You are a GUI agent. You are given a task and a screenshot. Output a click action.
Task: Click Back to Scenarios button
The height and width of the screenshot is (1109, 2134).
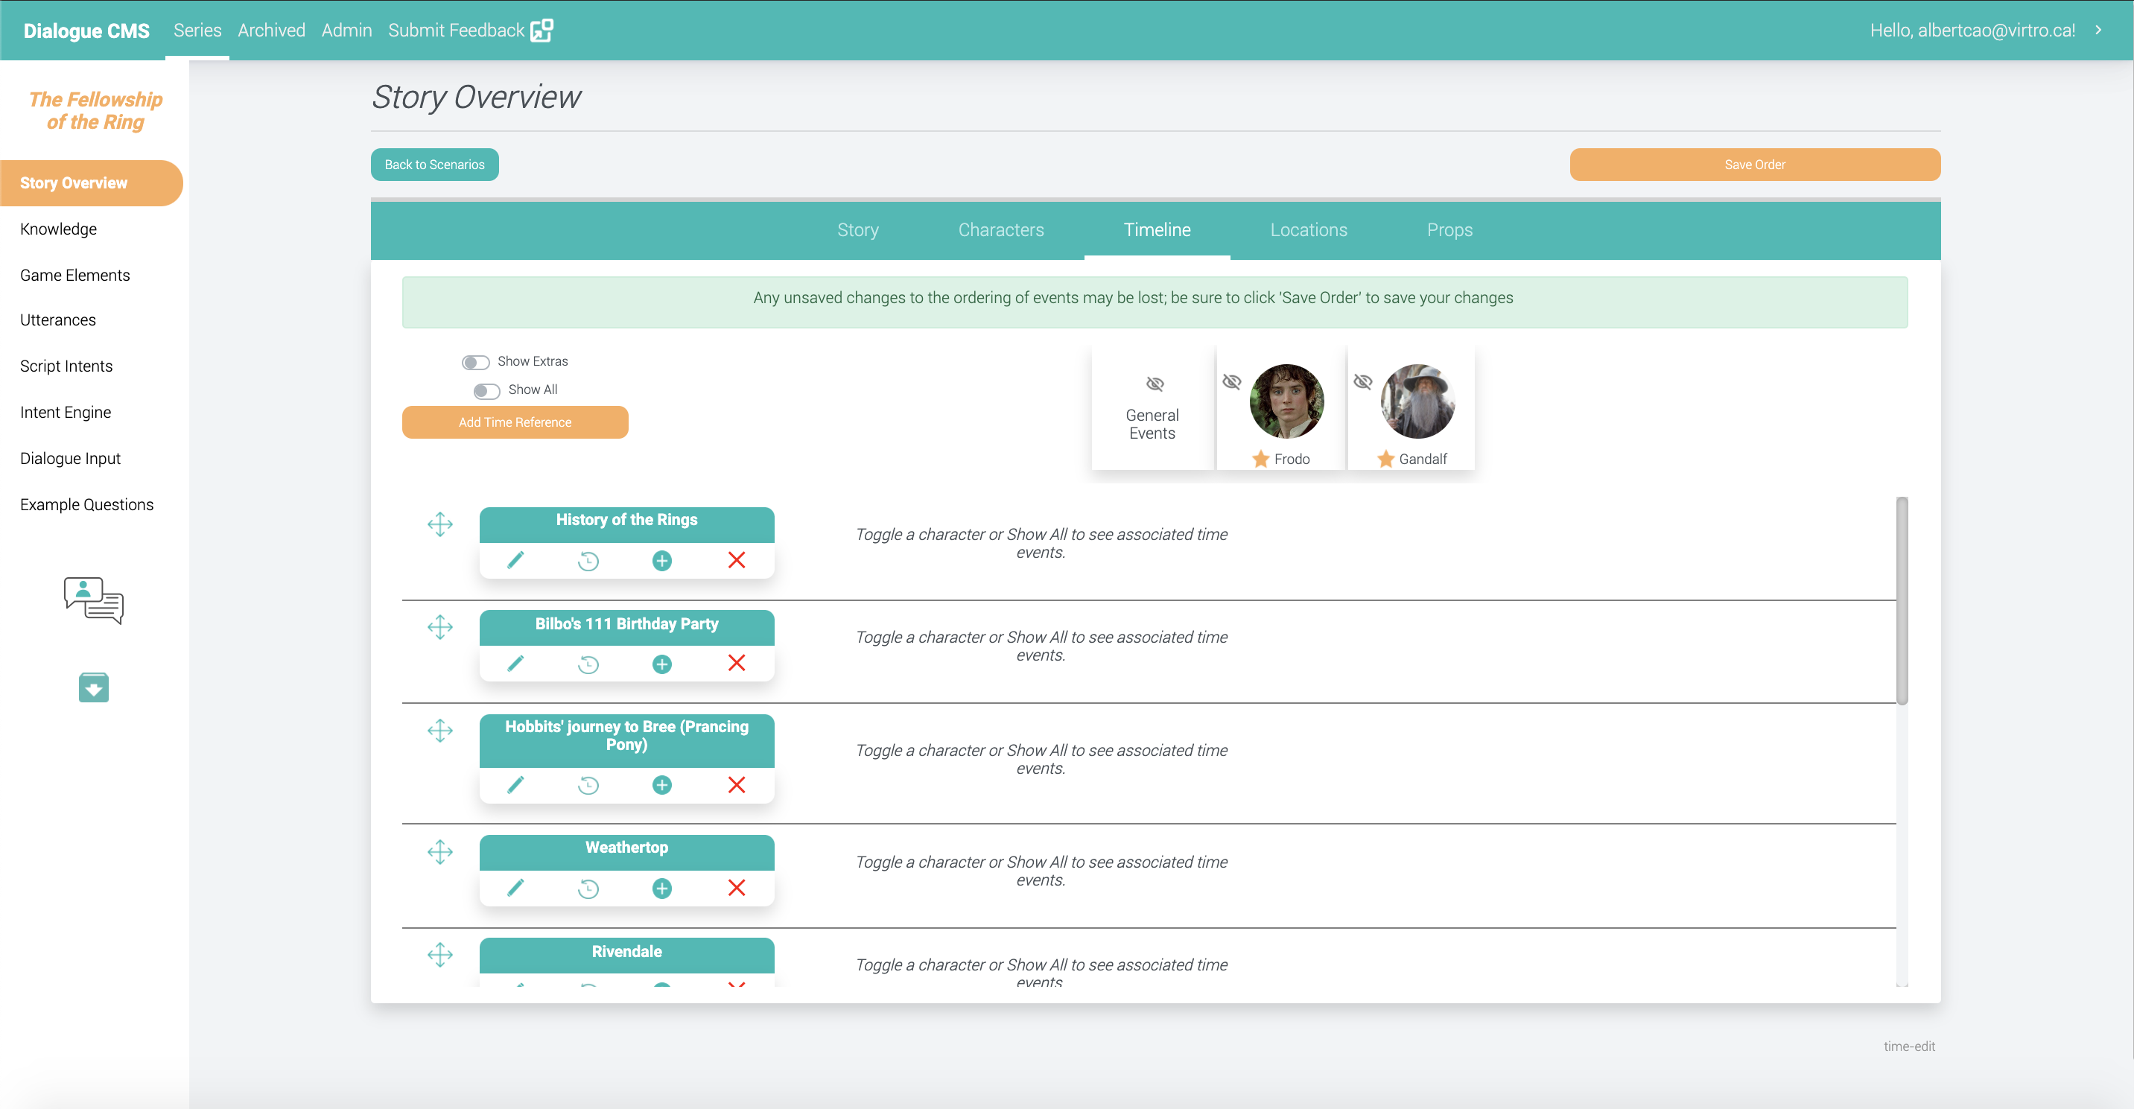tap(434, 164)
